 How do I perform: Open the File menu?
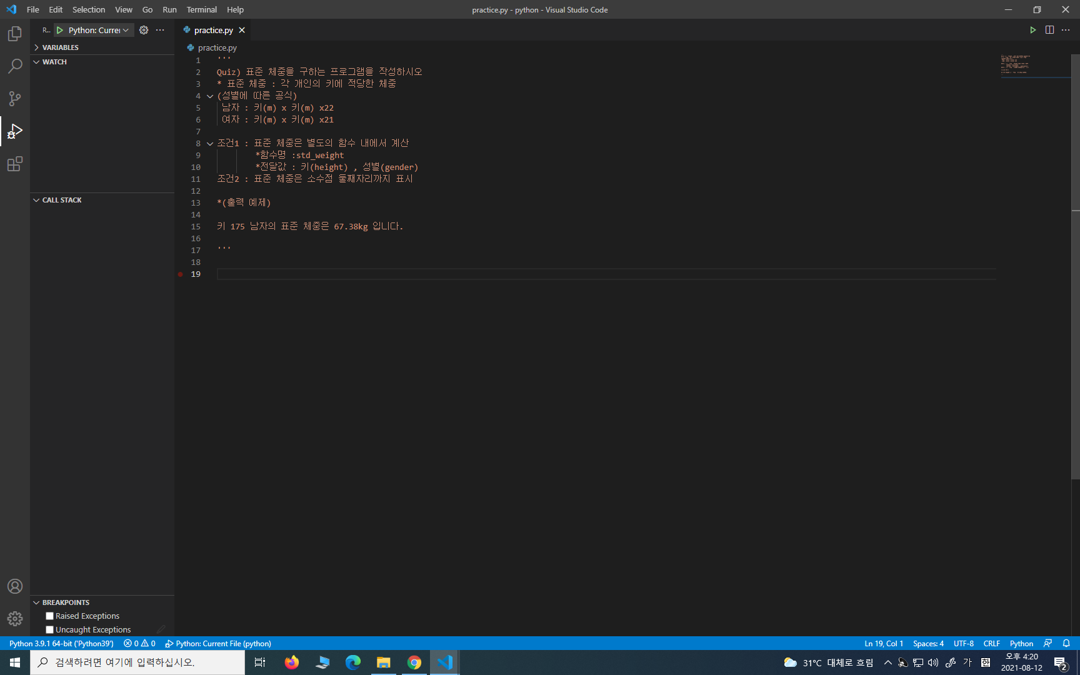(33, 9)
